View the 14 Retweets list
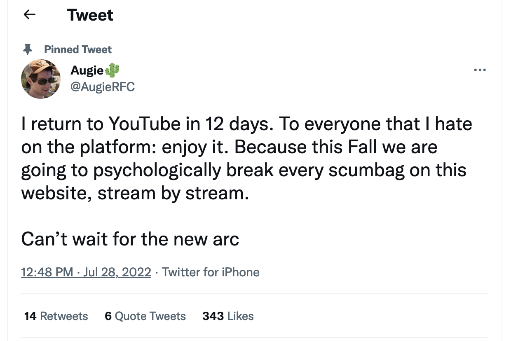This screenshot has width=511, height=341. coord(56,316)
